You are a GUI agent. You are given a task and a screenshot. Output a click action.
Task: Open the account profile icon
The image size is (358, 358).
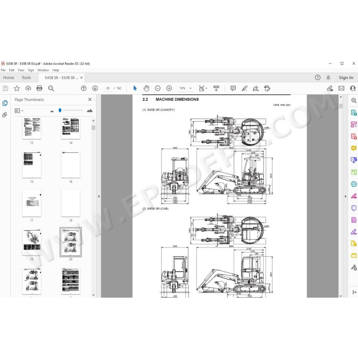click(353, 88)
